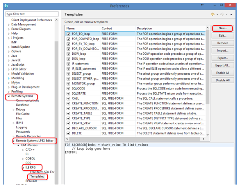The height and width of the screenshot is (190, 241).
Task: Disable the CREATE_TABLE template checkbox
Action: pyautogui.click(x=68, y=113)
